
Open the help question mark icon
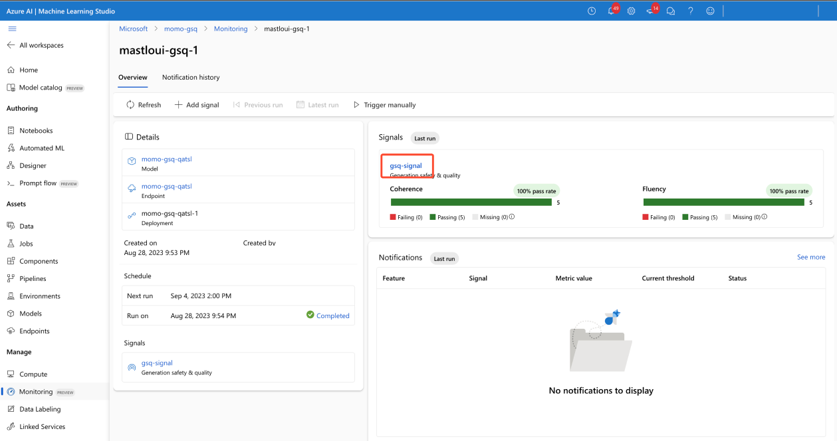tap(691, 11)
